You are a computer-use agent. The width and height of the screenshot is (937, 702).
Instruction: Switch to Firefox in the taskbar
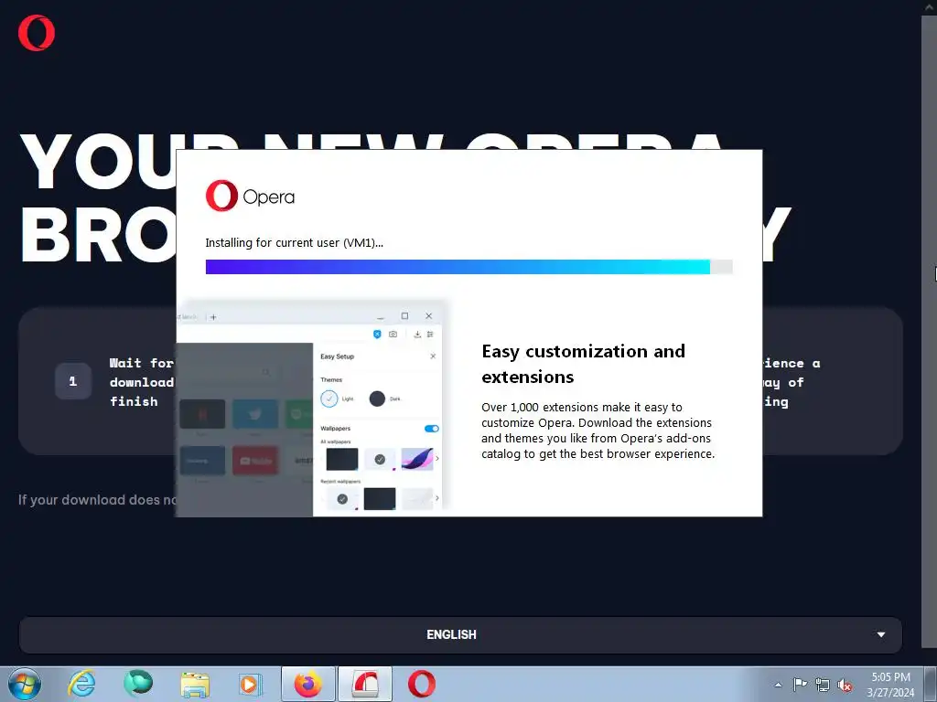[308, 684]
